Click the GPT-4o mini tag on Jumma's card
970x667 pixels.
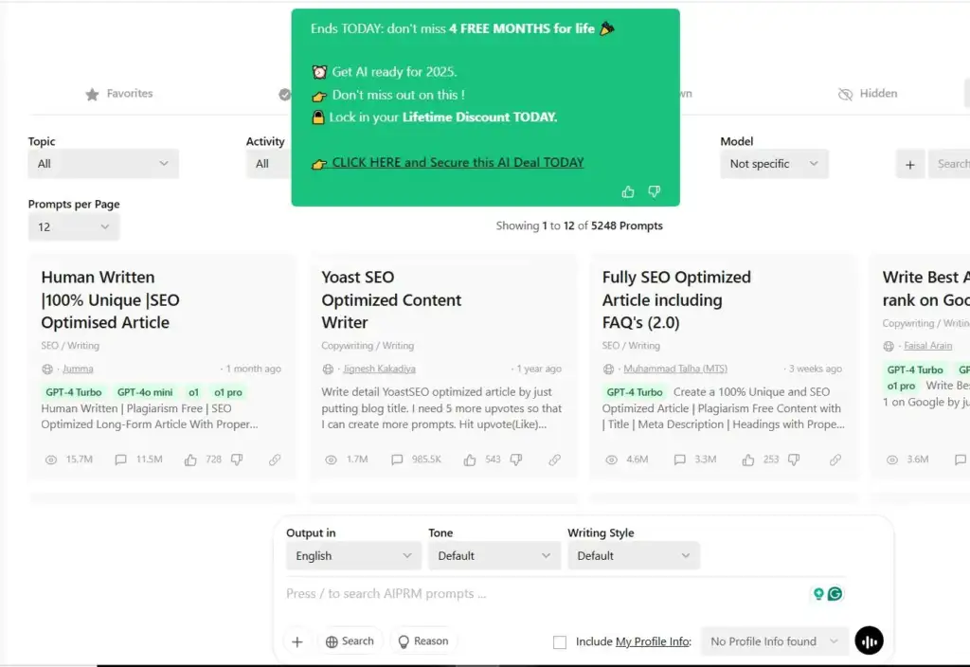pyautogui.click(x=145, y=392)
